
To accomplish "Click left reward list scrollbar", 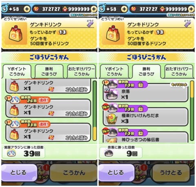I will [95, 111].
